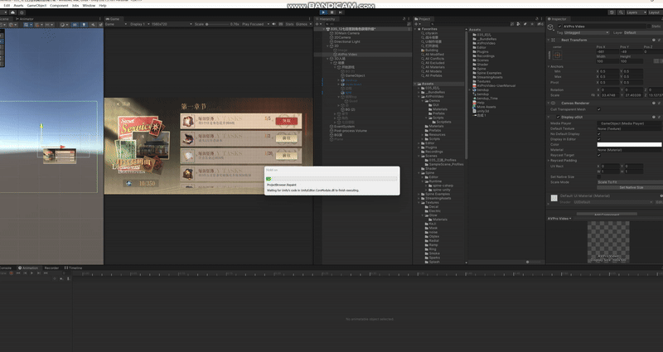Viewport: 663px width, 352px height.
Task: Open the Tag Untagged dropdown
Action: [x=587, y=32]
